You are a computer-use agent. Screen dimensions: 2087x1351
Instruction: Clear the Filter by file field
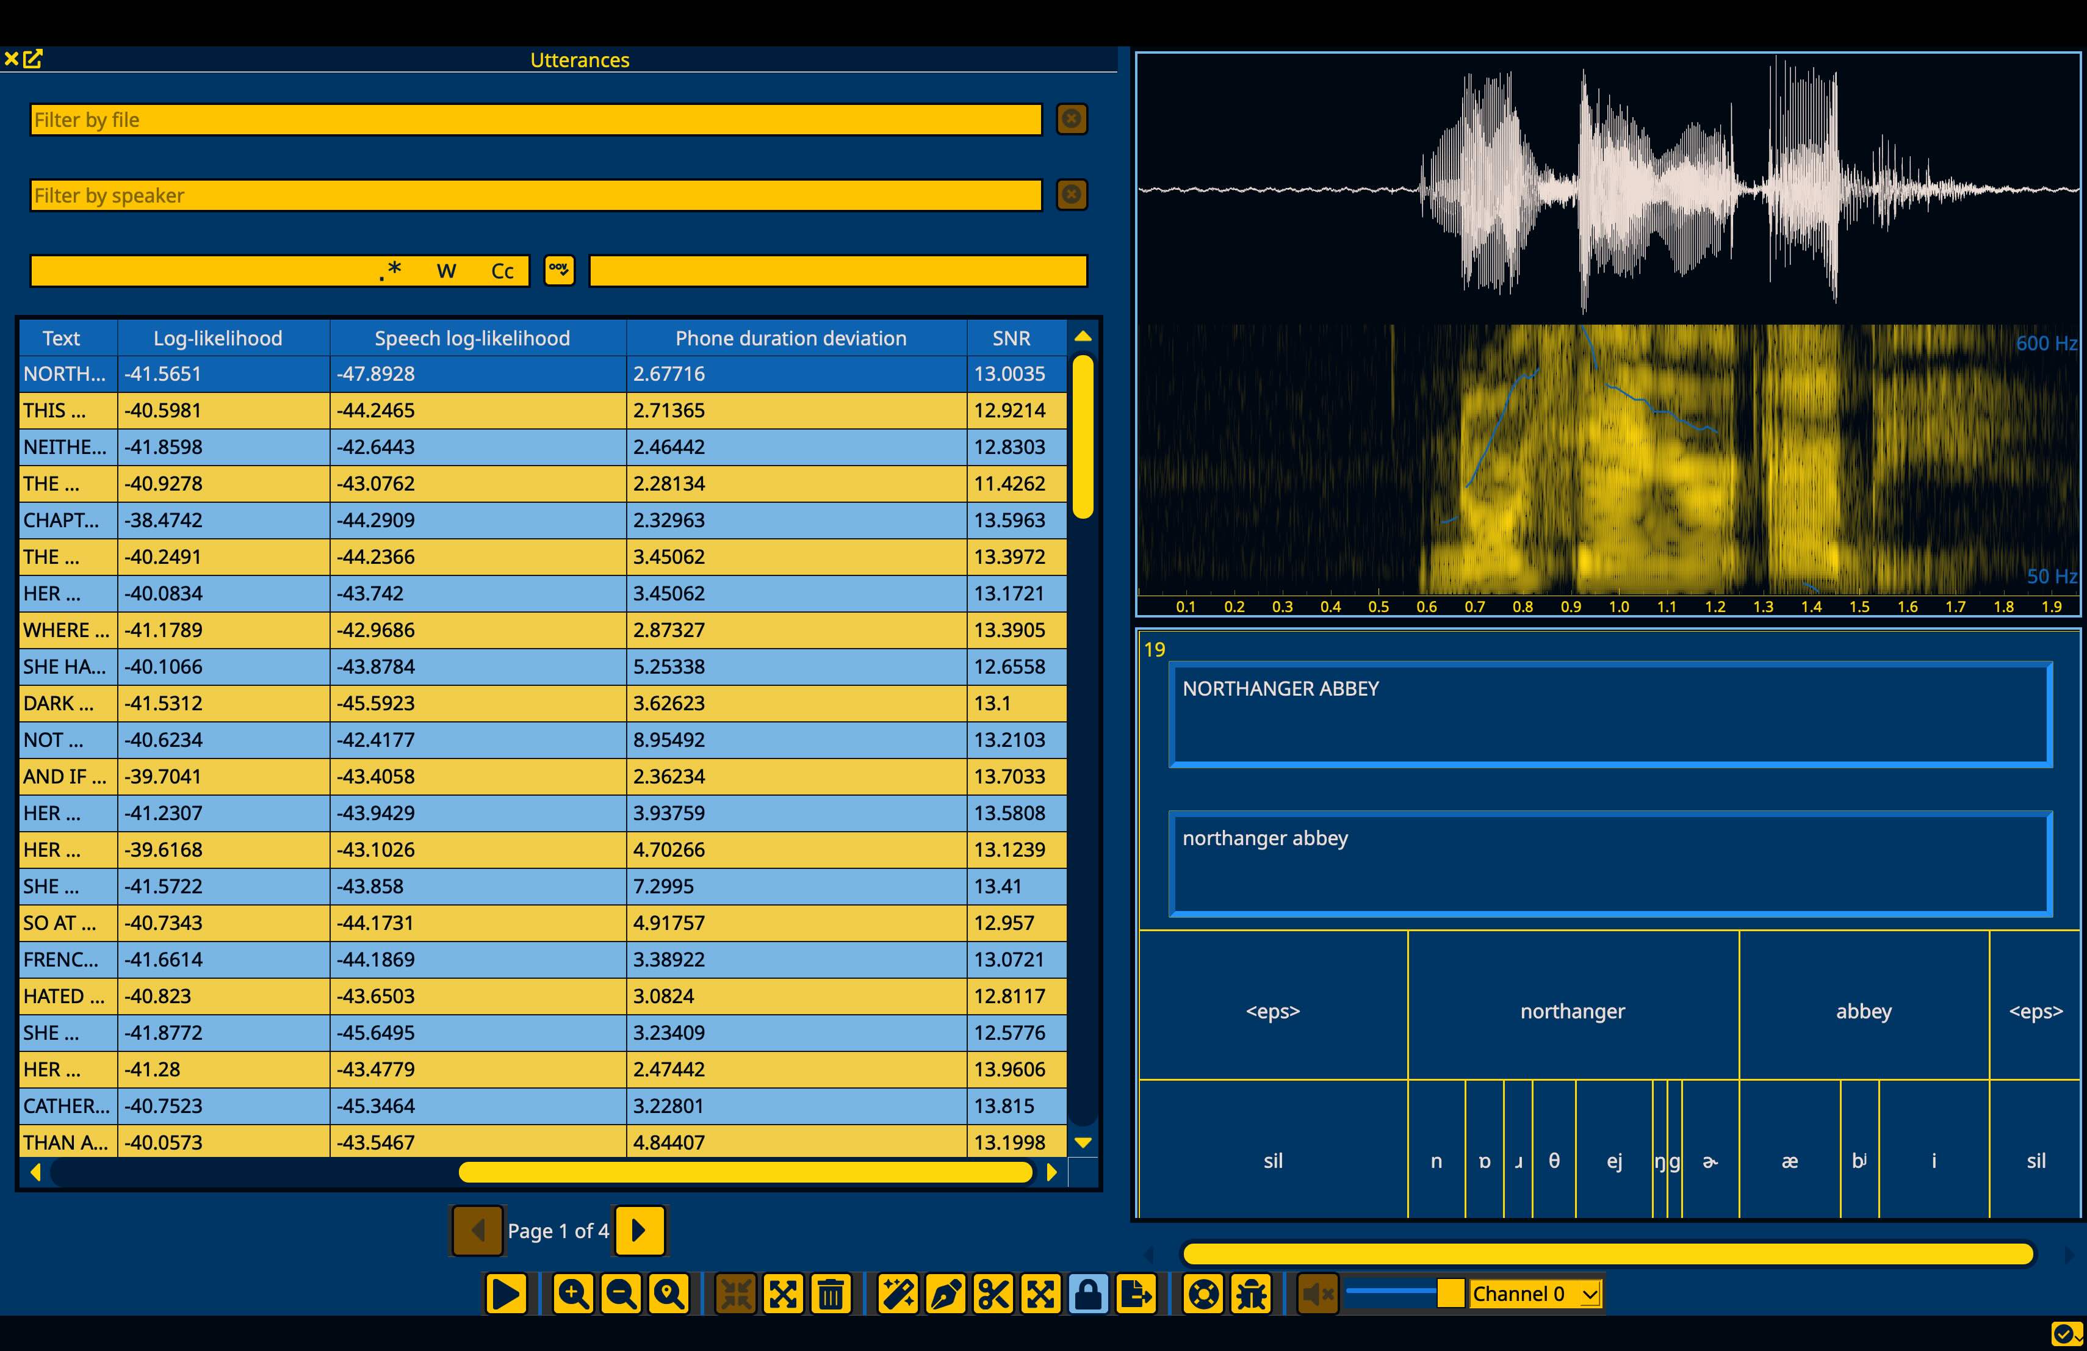point(1072,119)
